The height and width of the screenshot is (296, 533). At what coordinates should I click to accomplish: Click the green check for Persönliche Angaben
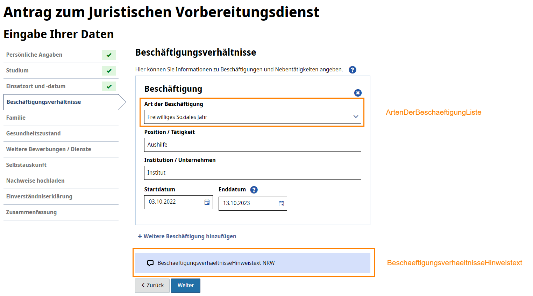[109, 55]
